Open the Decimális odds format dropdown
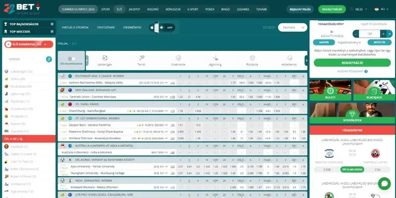 tap(293, 28)
